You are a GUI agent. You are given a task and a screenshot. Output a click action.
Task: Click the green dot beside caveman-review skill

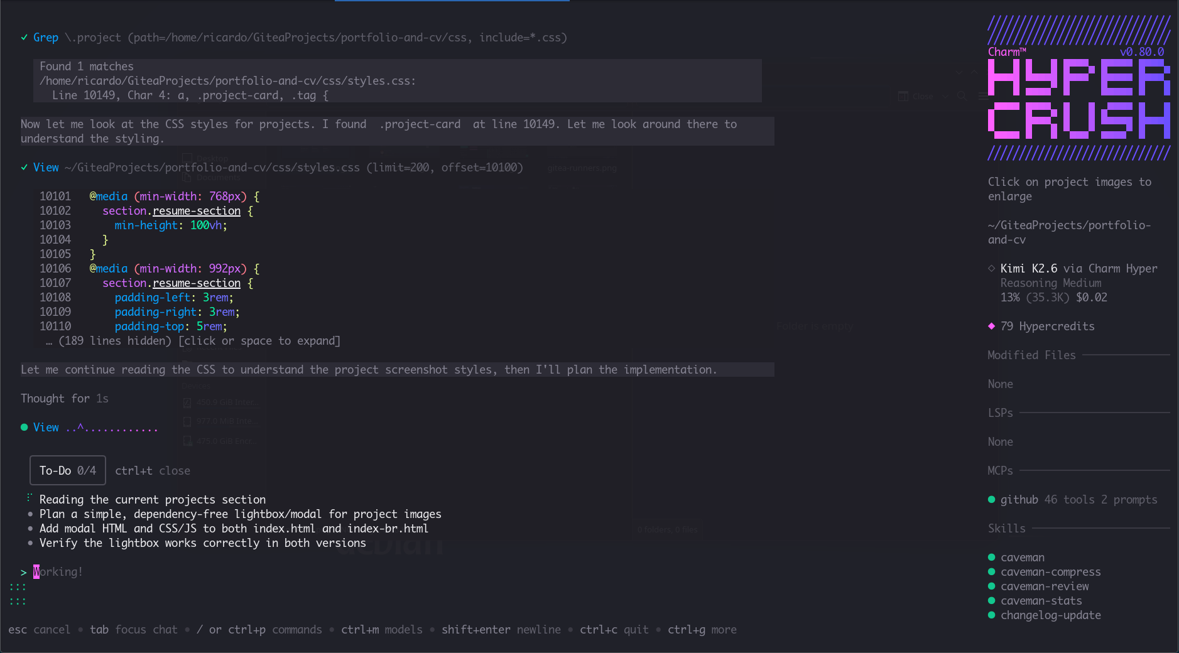click(991, 586)
